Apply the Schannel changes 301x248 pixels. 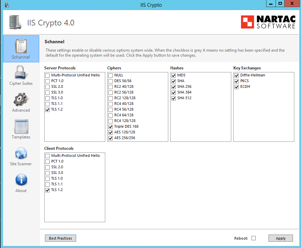pos(281,238)
